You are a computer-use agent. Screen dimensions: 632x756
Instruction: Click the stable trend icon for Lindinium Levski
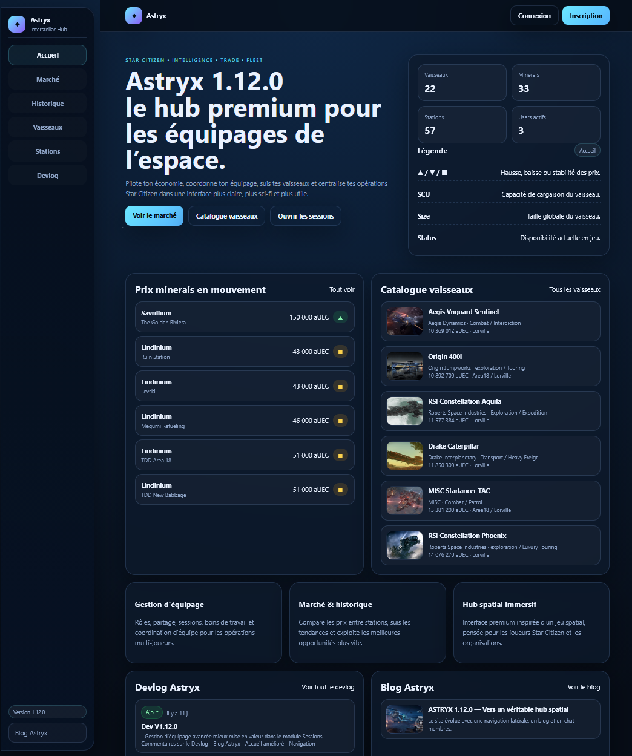coord(340,386)
